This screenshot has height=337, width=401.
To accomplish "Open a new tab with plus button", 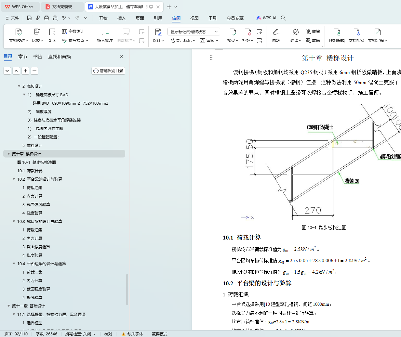I will click(169, 6).
